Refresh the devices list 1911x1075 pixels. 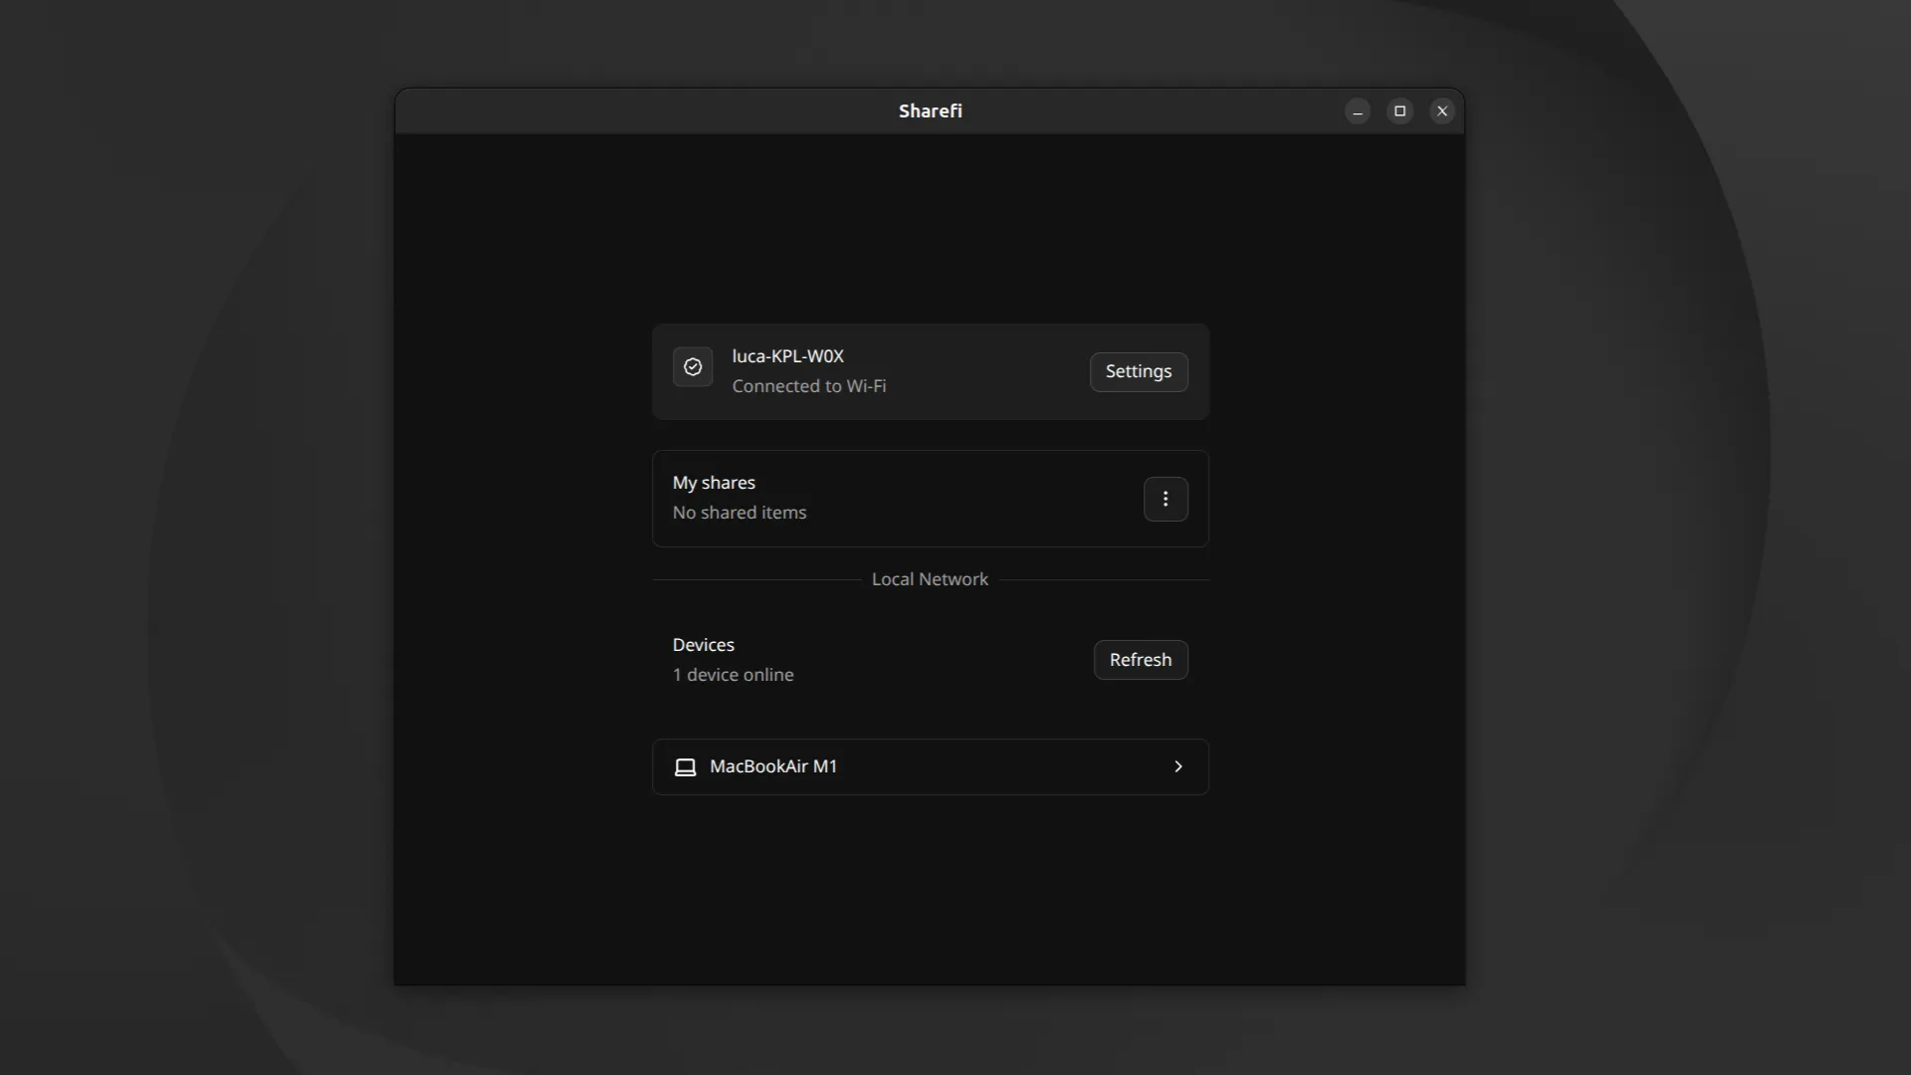pyautogui.click(x=1141, y=660)
